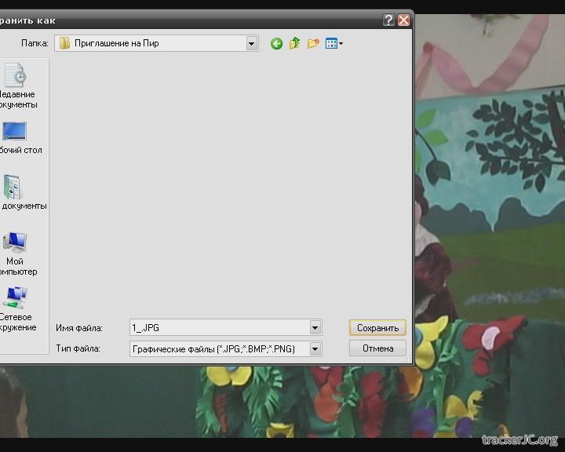Open the Views menu button
This screenshot has height=452, width=565.
[x=334, y=44]
